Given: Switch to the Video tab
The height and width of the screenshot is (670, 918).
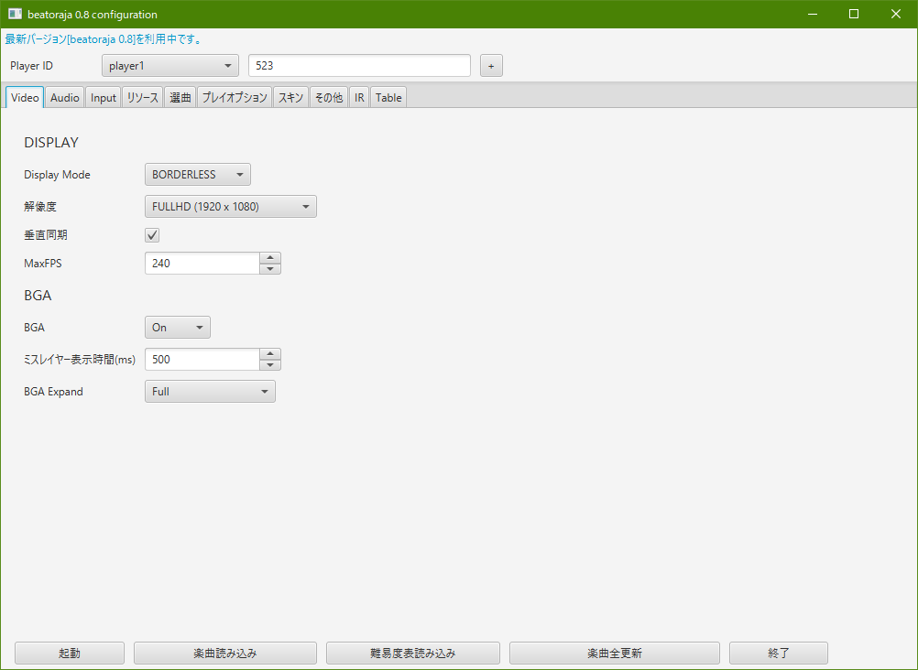Looking at the screenshot, I should tap(25, 98).
